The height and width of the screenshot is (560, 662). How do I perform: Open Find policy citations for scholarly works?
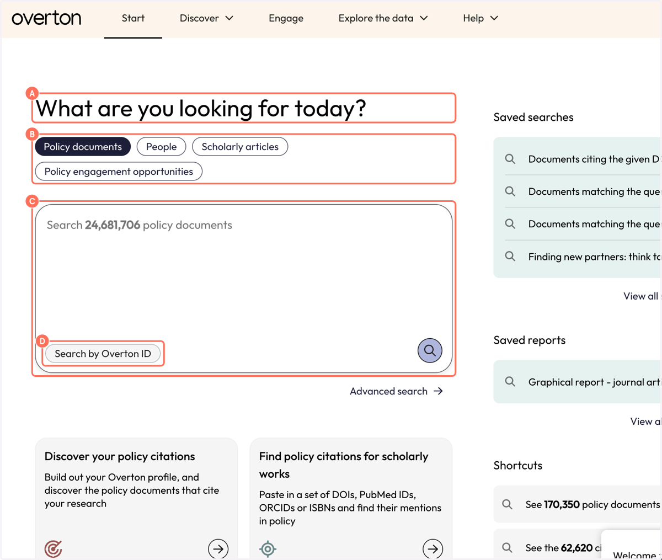coord(351,498)
